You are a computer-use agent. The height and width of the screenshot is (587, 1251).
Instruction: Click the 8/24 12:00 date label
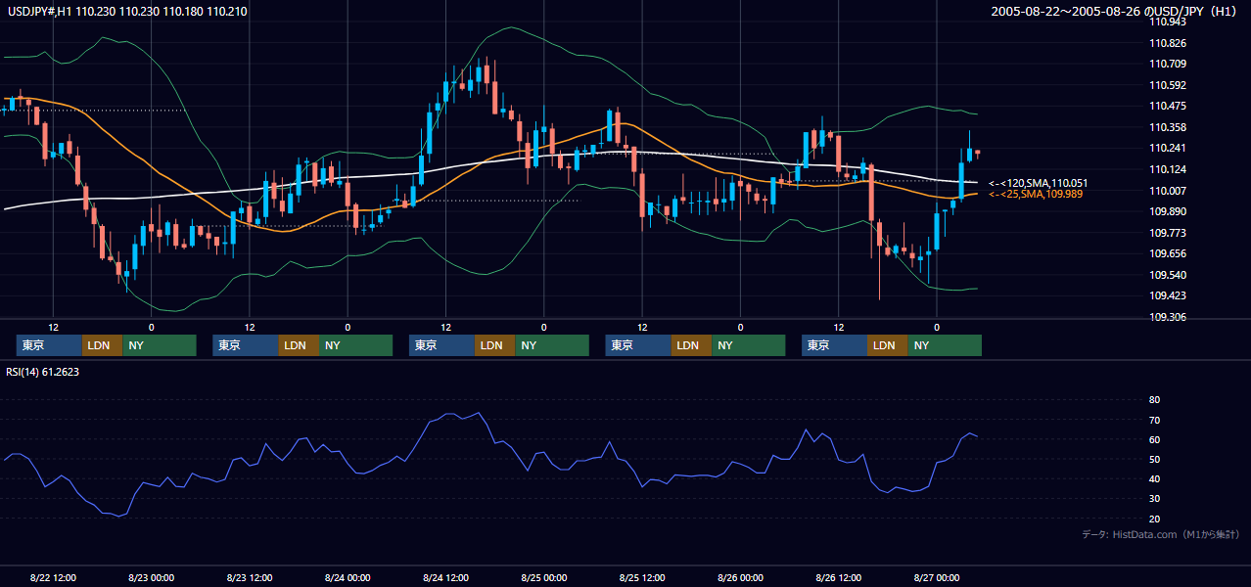(x=445, y=578)
